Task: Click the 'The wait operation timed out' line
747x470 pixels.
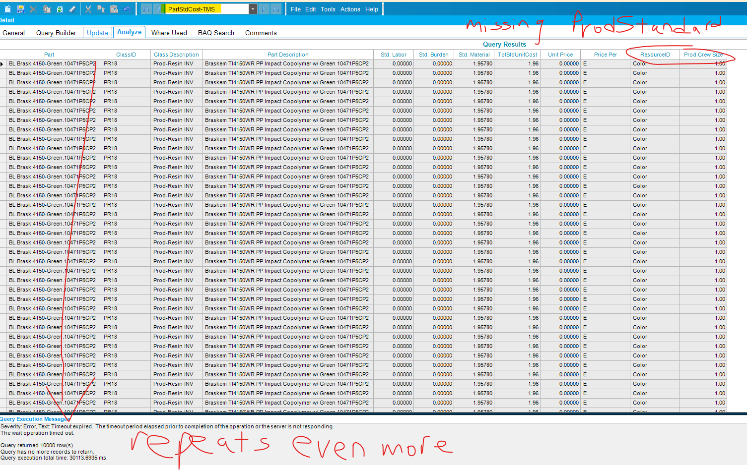Action: pyautogui.click(x=37, y=433)
